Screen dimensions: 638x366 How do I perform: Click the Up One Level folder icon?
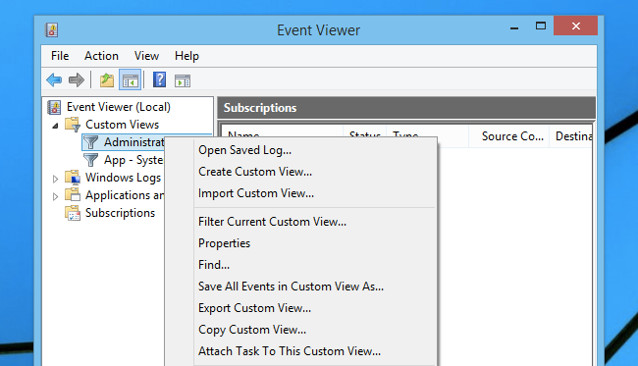point(107,80)
